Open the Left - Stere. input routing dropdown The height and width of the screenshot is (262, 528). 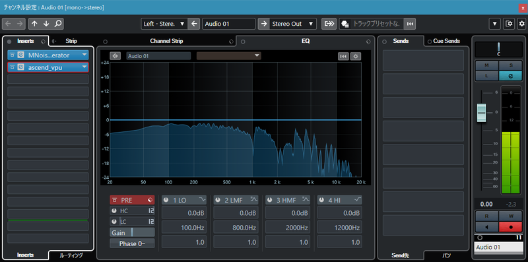click(x=164, y=24)
